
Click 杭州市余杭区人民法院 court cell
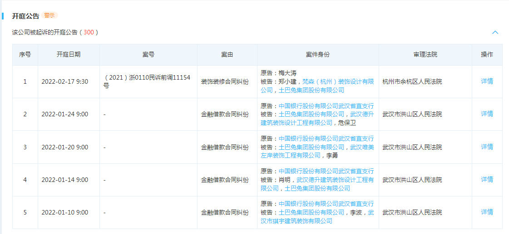(412, 81)
